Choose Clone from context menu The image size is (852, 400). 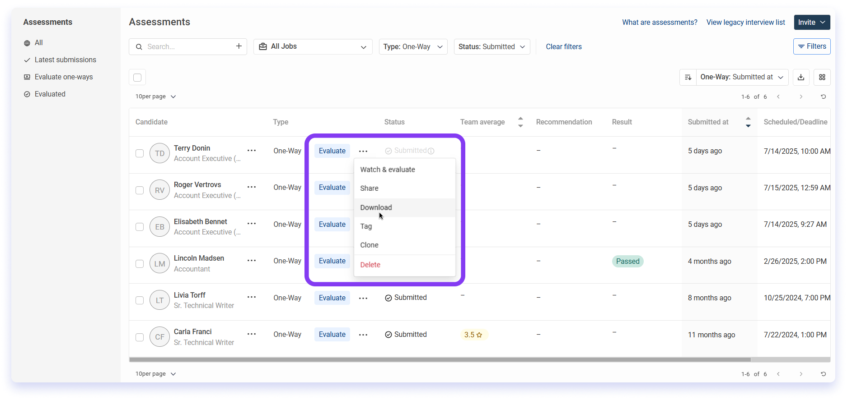point(404,245)
